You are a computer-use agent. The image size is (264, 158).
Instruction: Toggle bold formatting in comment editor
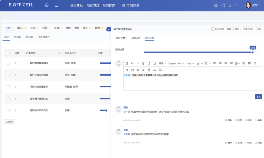(143, 63)
